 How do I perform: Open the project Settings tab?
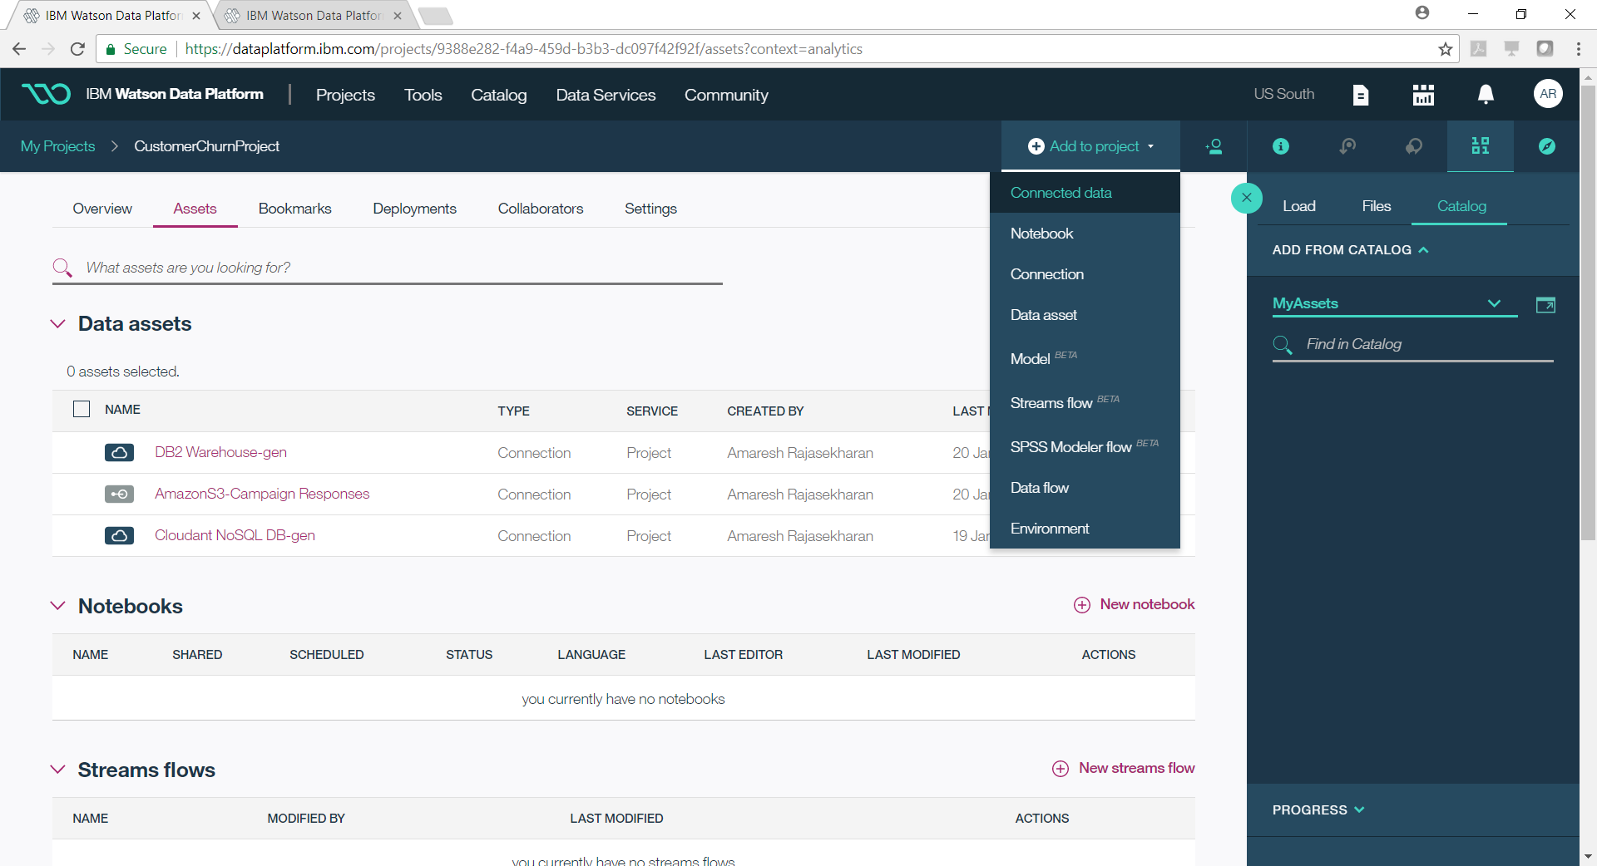point(650,209)
